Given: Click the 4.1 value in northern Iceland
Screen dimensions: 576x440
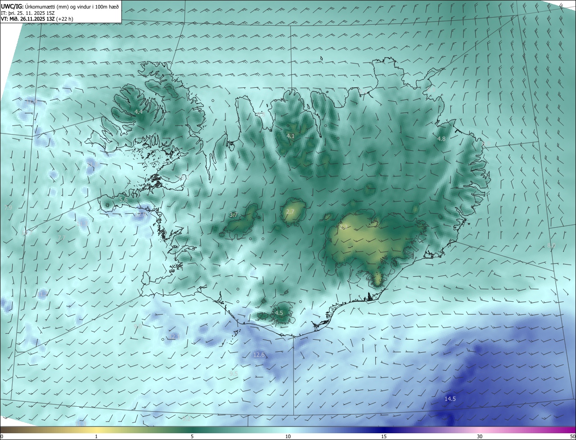Looking at the screenshot, I should click(290, 136).
